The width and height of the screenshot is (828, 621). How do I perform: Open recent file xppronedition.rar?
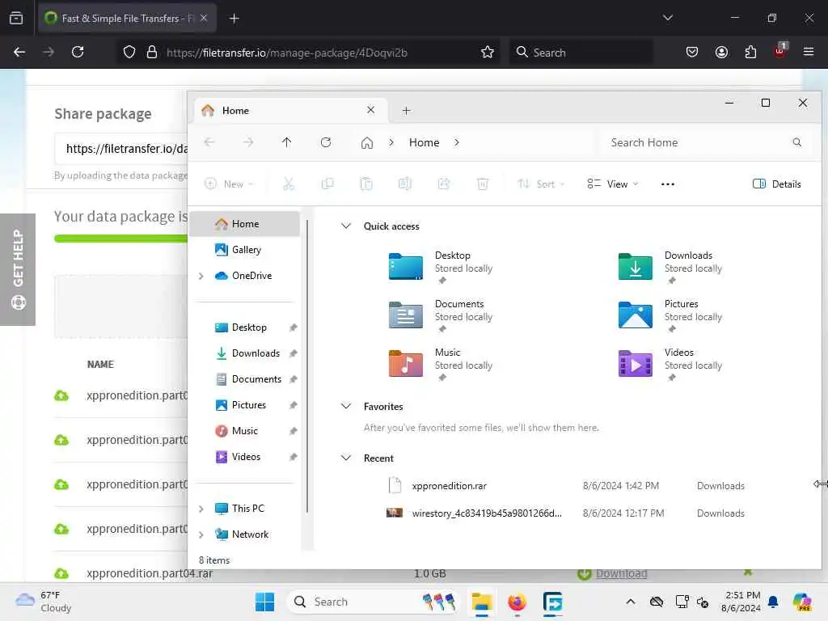(450, 486)
